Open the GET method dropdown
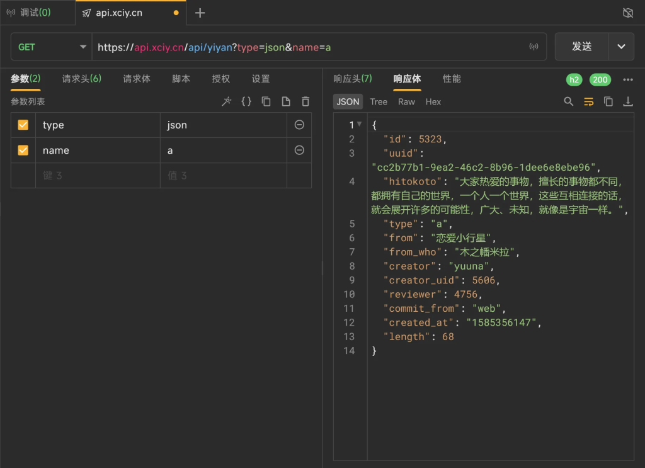 tap(52, 47)
